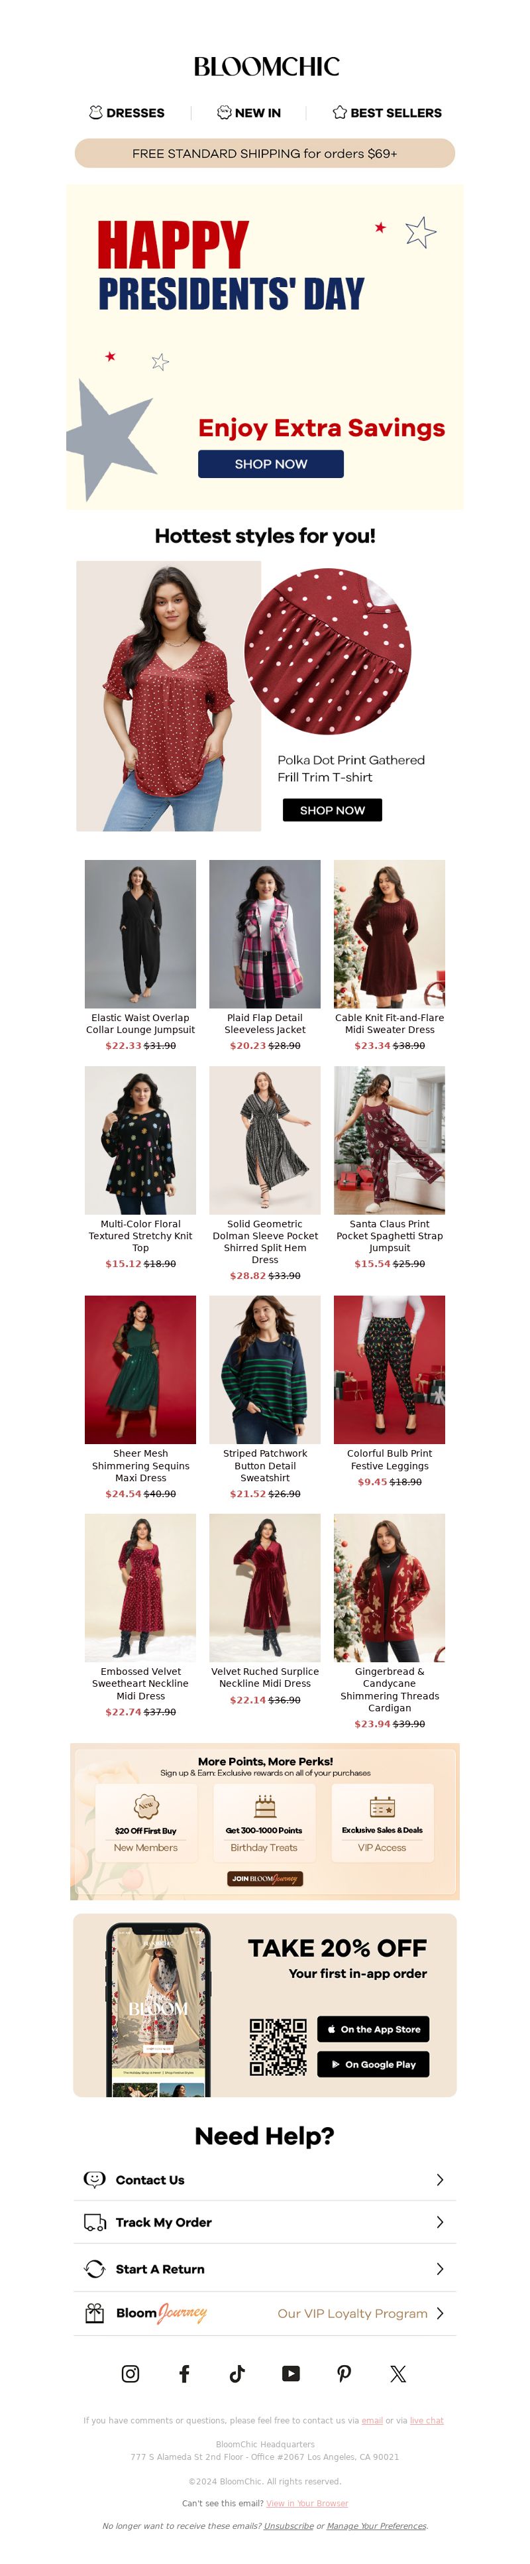This screenshot has height=2564, width=530.
Task: Click the On the App Store button
Action: (x=373, y=2028)
